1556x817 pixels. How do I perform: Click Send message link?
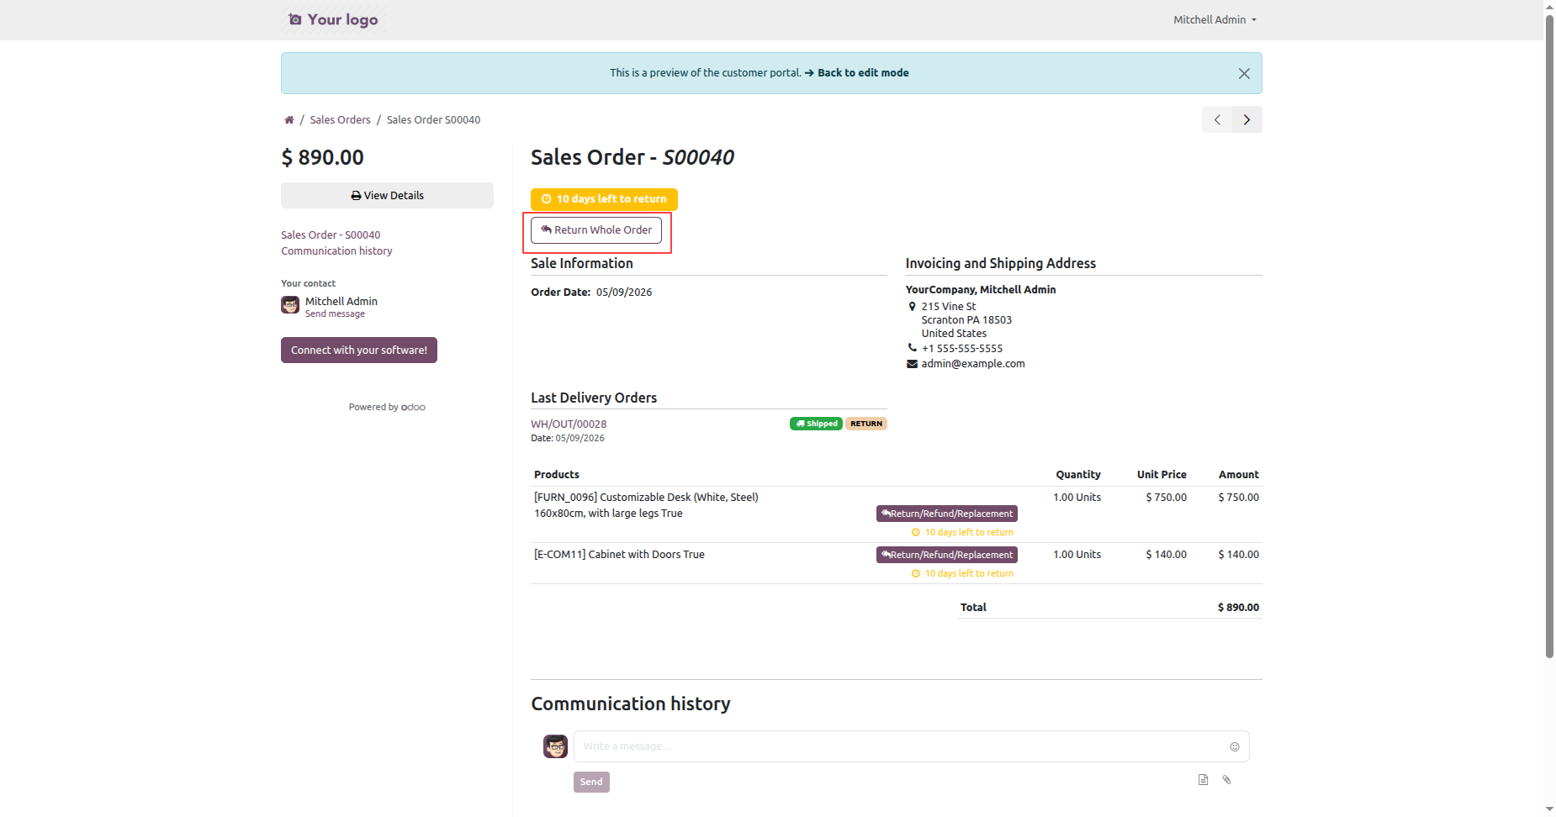click(335, 314)
